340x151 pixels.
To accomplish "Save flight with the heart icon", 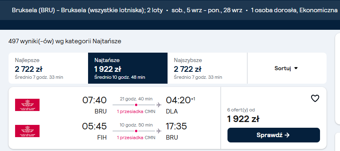I will [315, 98].
